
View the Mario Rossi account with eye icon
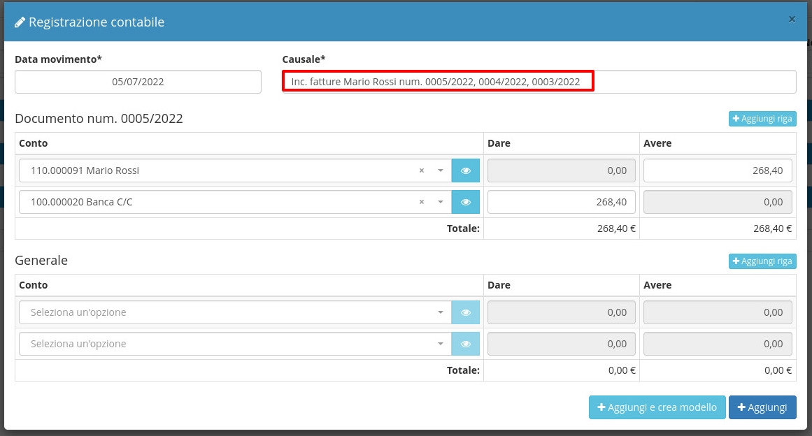[x=466, y=170]
